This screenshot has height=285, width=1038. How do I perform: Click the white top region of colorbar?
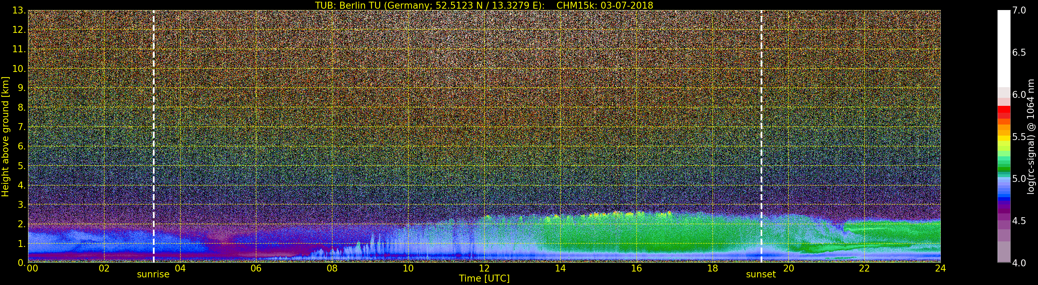point(1004,48)
